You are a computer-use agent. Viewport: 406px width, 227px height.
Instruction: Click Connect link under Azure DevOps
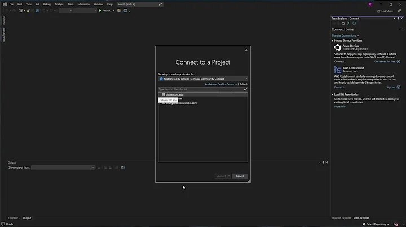[339, 62]
